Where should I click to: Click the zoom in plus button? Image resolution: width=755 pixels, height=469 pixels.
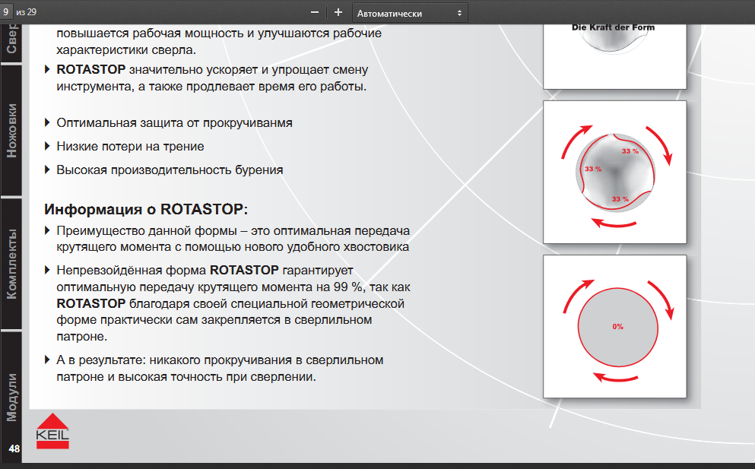click(x=338, y=12)
